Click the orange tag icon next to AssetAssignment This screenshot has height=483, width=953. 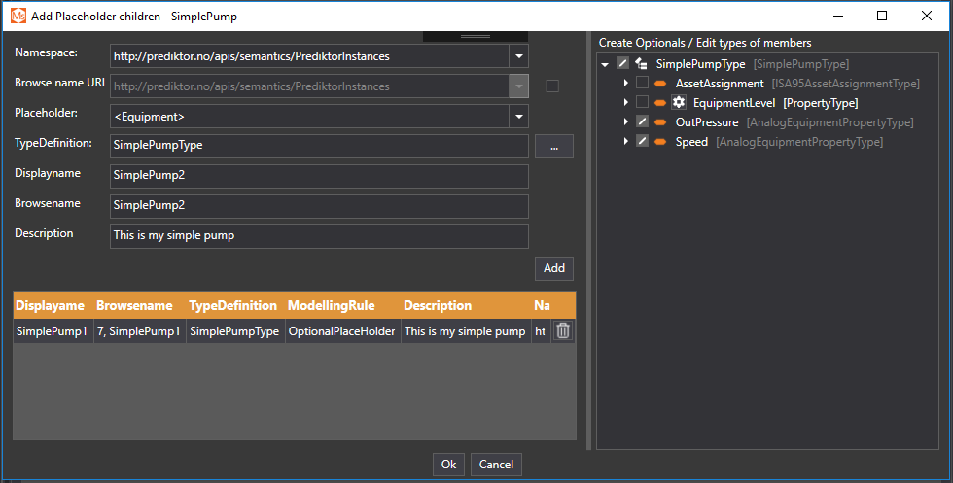tap(660, 84)
